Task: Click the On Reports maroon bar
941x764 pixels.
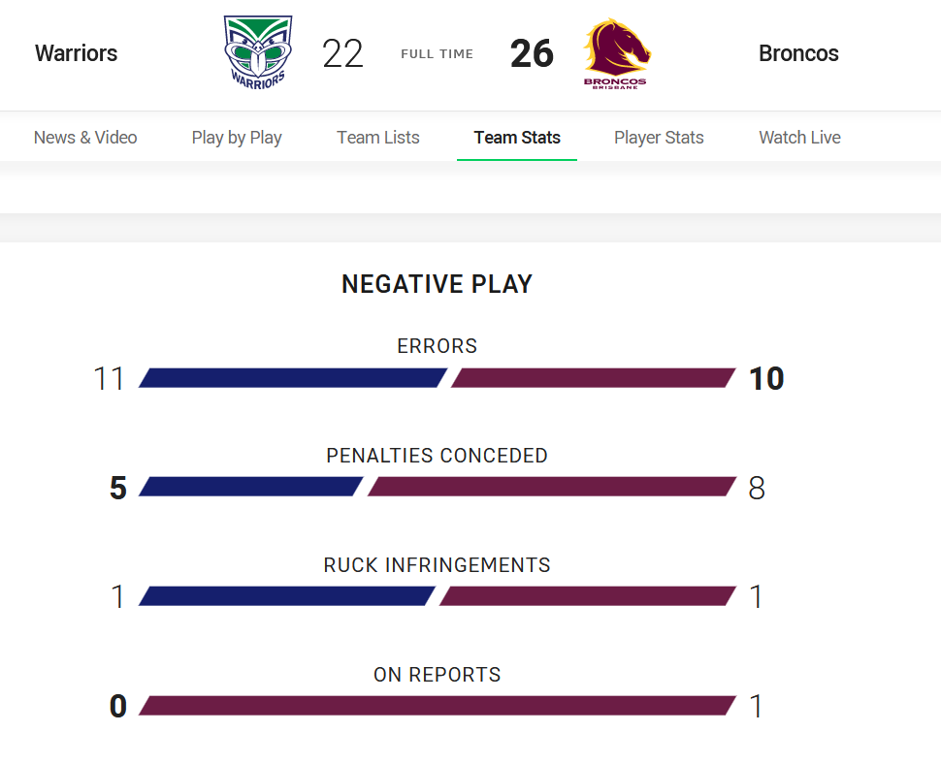Action: coord(438,705)
